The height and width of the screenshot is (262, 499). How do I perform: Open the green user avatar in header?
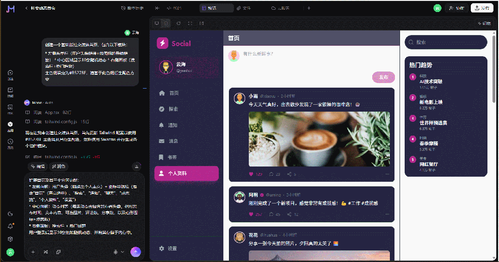point(437,8)
